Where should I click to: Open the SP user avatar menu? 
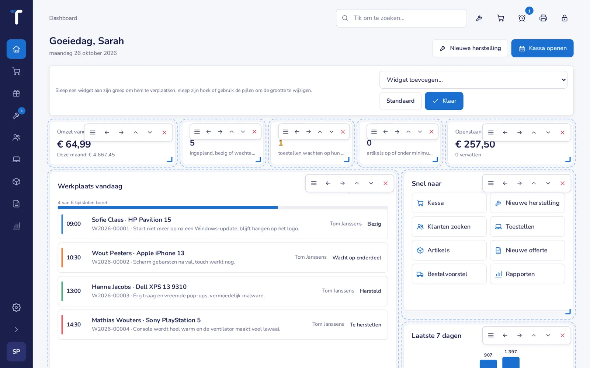tap(16, 351)
